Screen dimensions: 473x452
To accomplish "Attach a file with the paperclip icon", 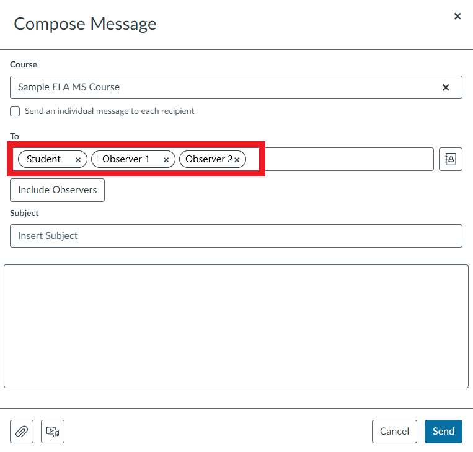I will (x=22, y=432).
